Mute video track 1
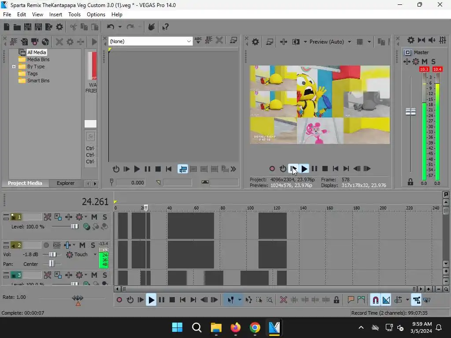 [x=94, y=217]
